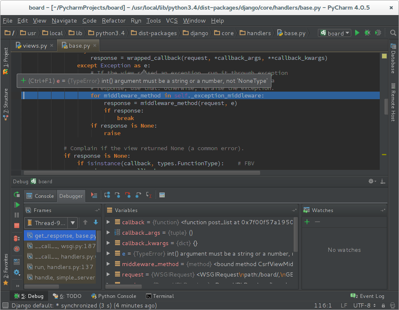
Task: Add e to watches from tooltip plus
Action: 23,81
